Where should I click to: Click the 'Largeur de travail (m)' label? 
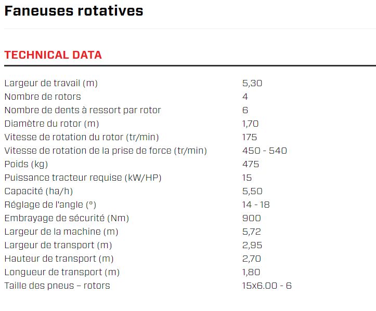[x=51, y=83]
